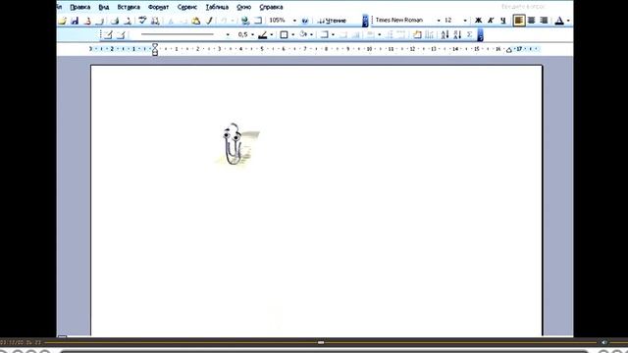This screenshot has width=628, height=353.
Task: Click the Insert Table icon
Action: click(x=324, y=35)
